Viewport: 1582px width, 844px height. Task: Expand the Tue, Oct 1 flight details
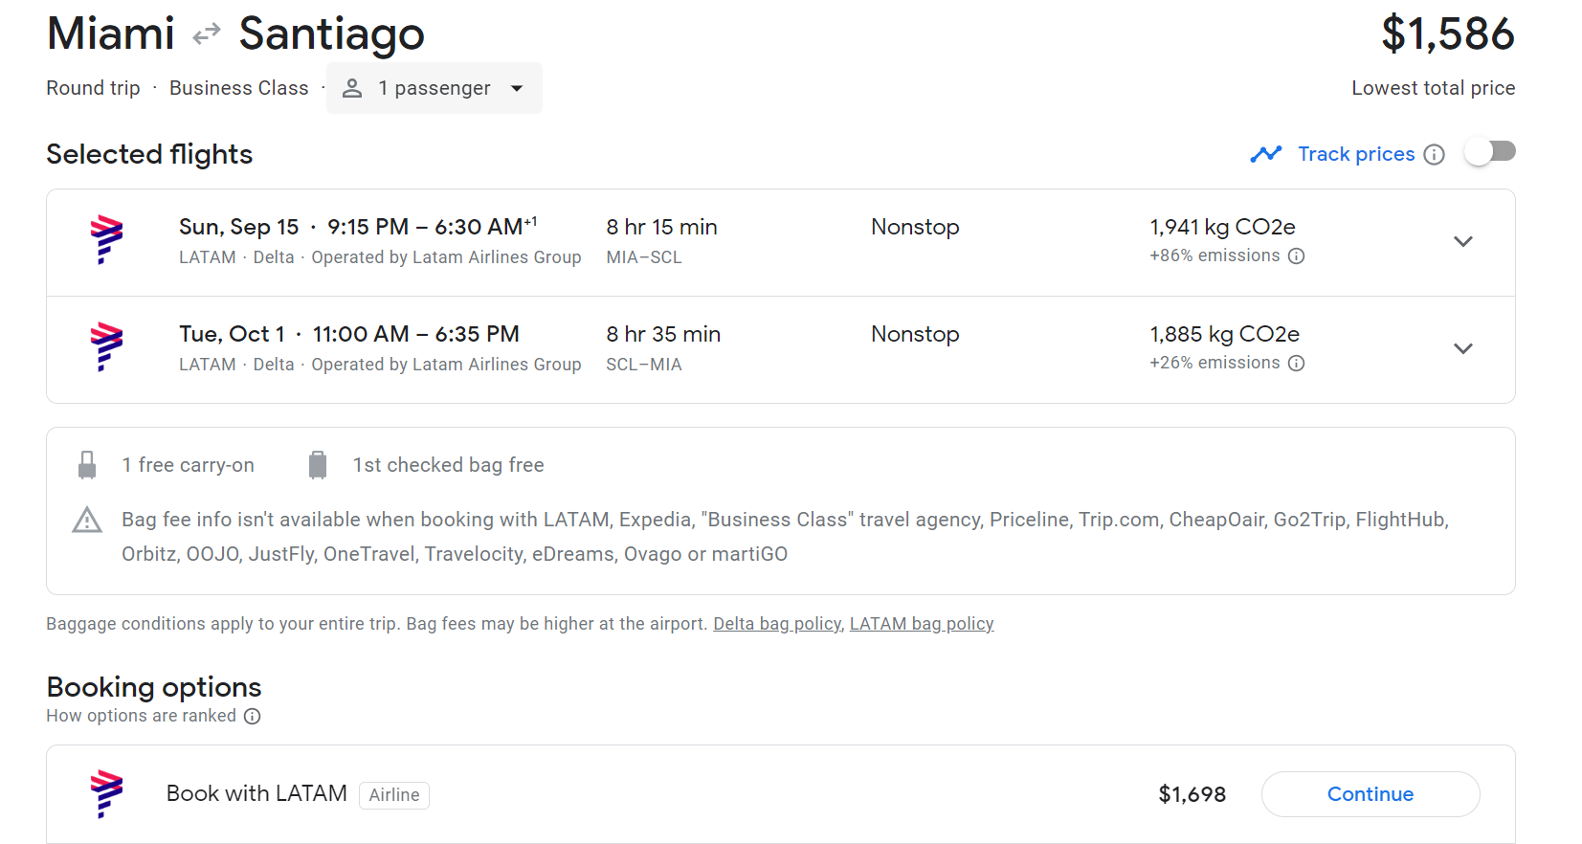point(1462,349)
